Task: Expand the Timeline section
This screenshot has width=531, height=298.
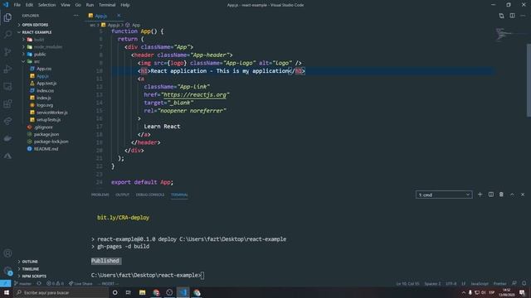Action: (30, 269)
